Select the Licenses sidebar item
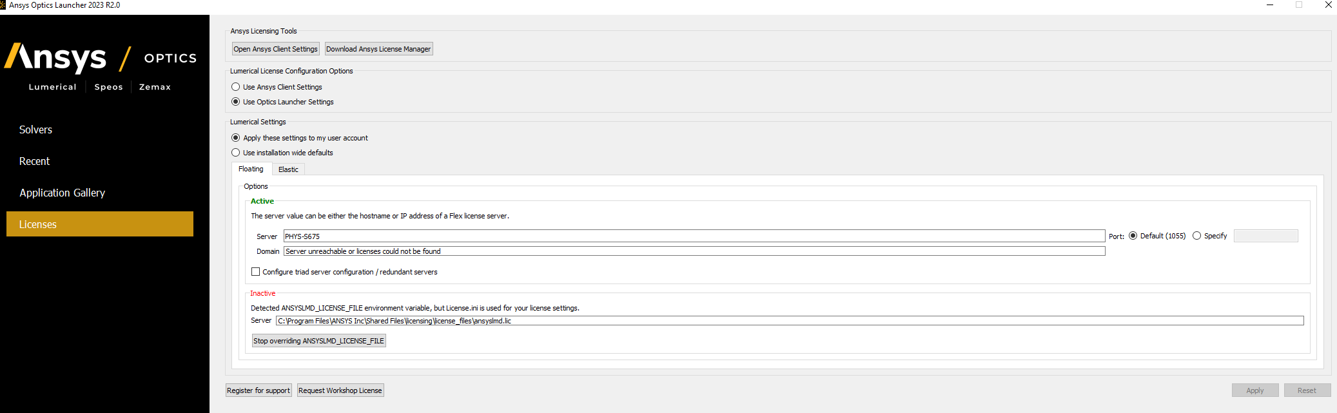Viewport: 1337px width, 413px height. [x=100, y=224]
